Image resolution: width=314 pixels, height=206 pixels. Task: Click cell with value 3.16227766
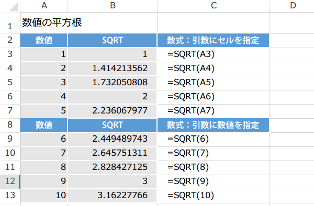[x=112, y=196]
